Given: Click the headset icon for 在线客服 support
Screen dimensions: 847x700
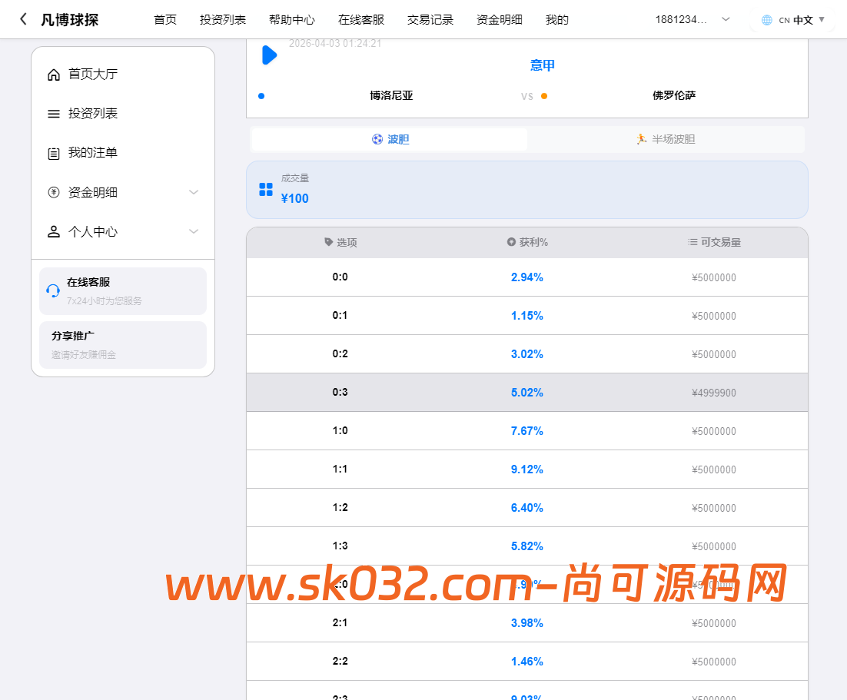Looking at the screenshot, I should tap(52, 290).
